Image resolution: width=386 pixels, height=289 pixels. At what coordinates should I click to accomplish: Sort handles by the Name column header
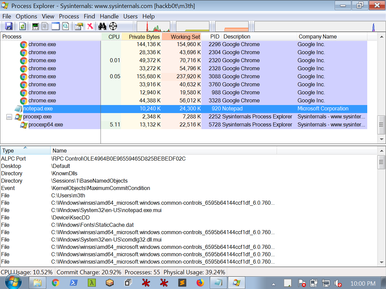click(164, 151)
